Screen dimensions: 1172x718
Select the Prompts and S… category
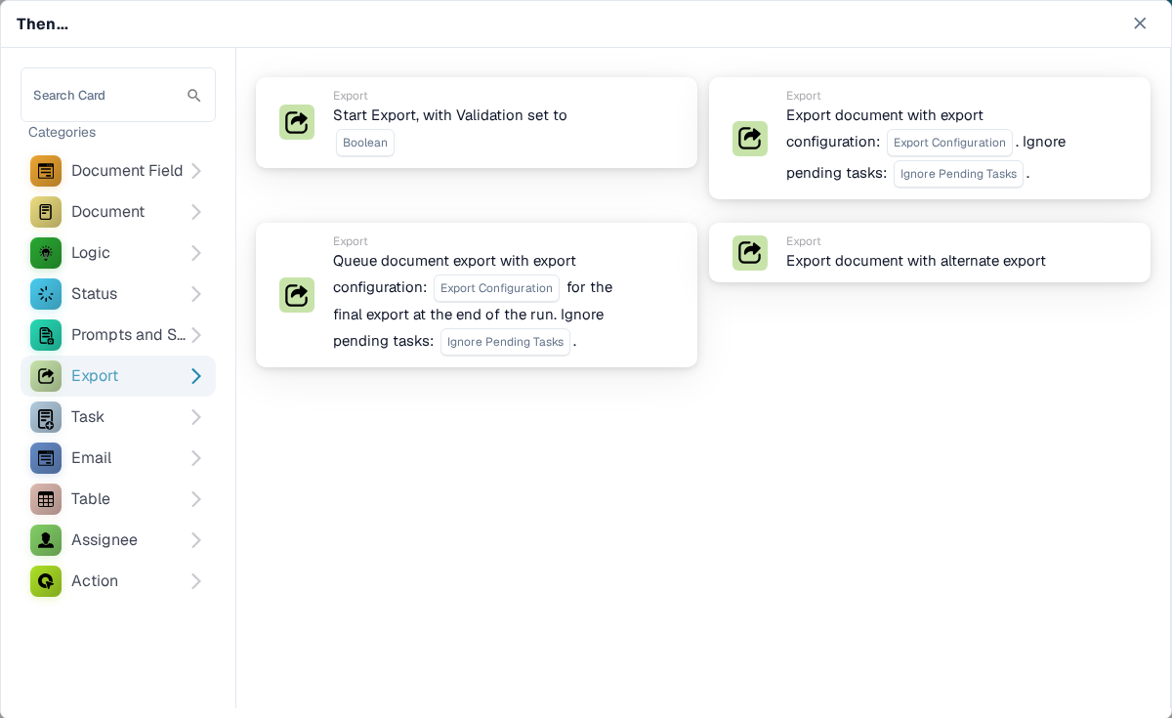(x=118, y=335)
